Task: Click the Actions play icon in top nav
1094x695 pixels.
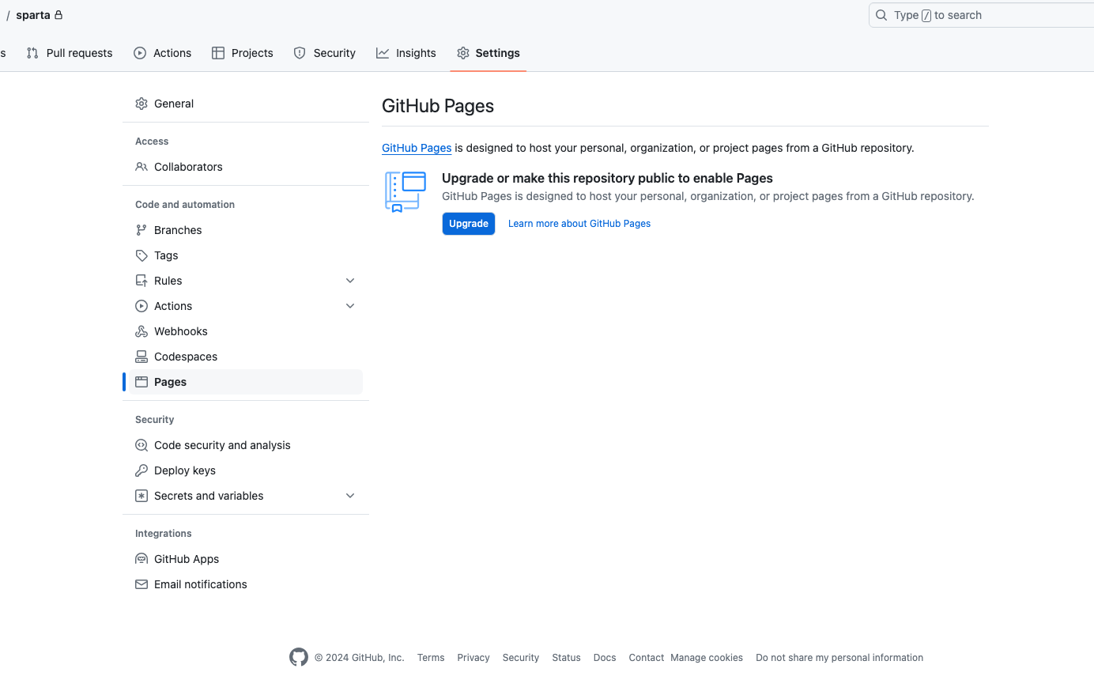Action: (x=140, y=53)
